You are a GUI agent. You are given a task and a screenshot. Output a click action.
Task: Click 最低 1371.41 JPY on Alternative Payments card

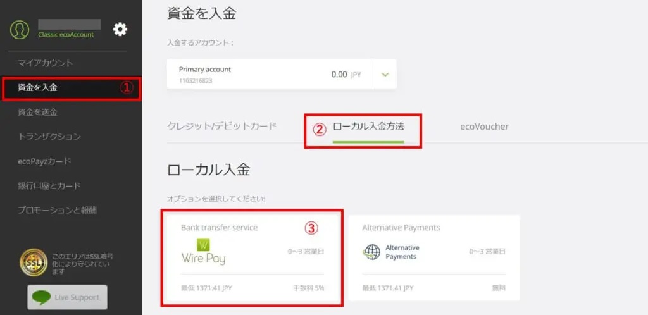point(388,288)
